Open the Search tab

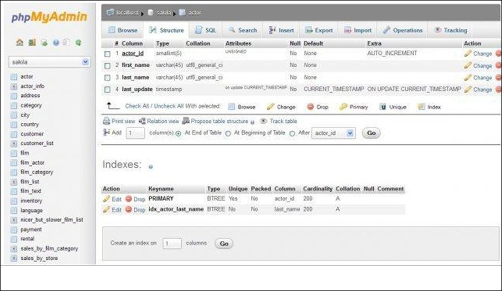(243, 30)
